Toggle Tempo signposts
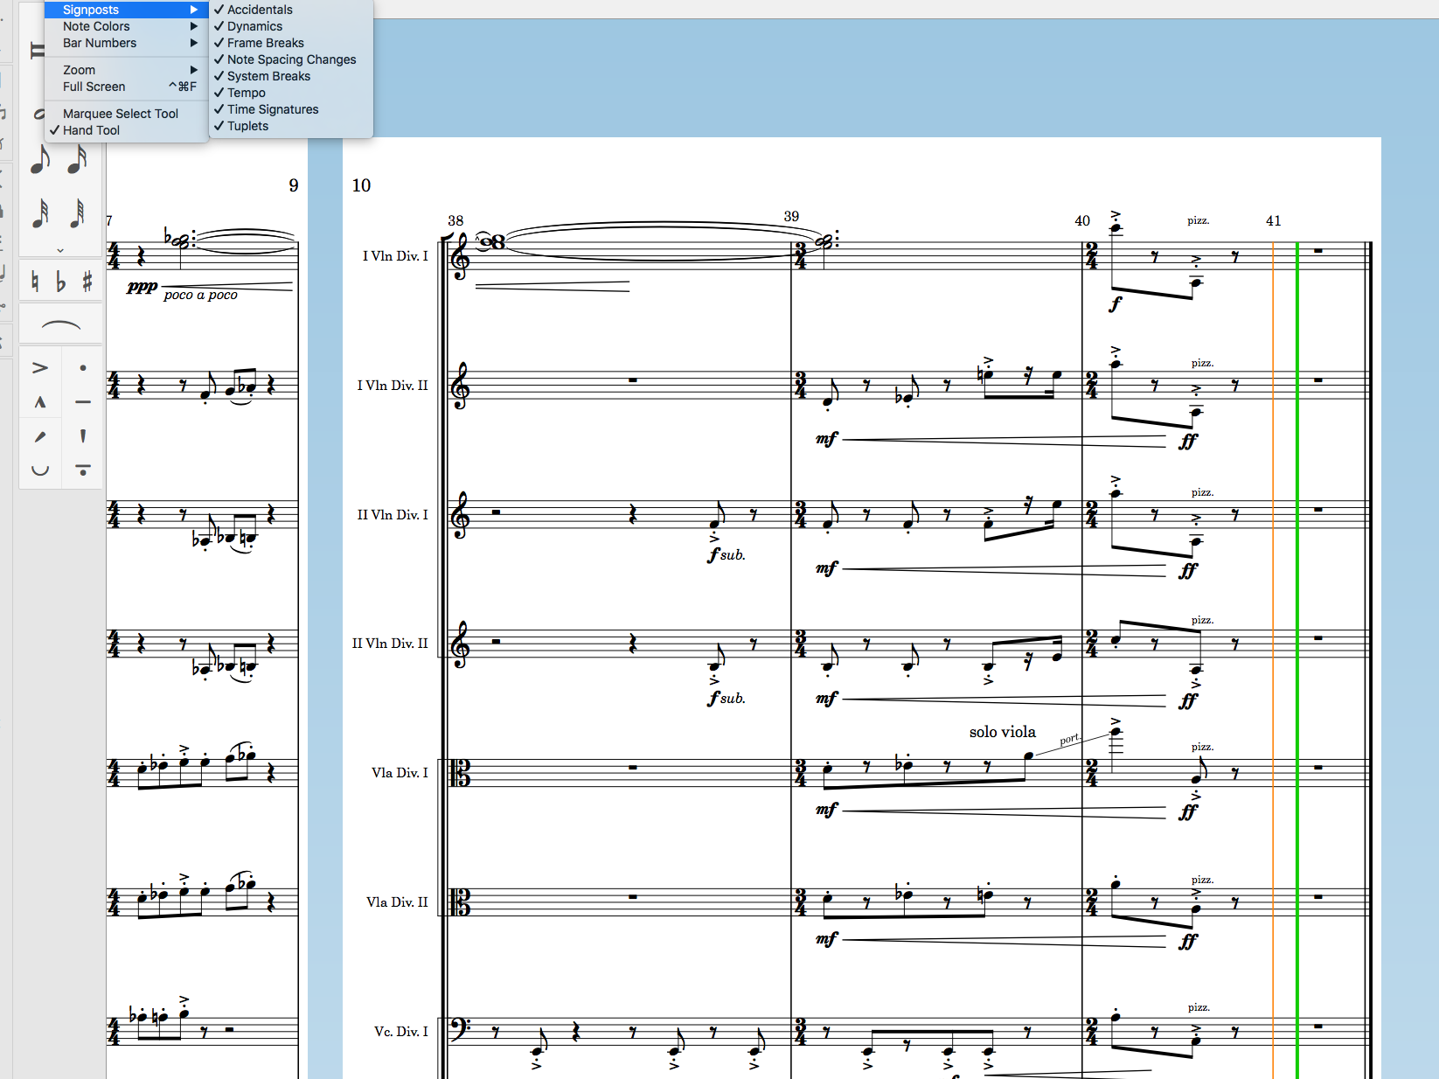This screenshot has width=1439, height=1079. 290,93
